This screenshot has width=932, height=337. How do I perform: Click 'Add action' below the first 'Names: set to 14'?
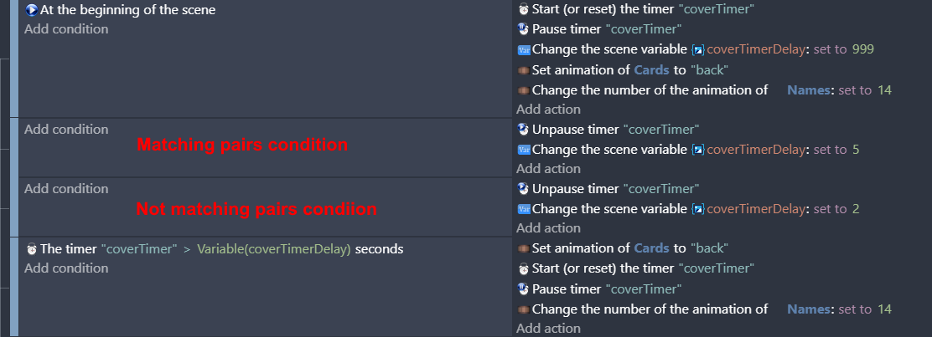point(548,110)
